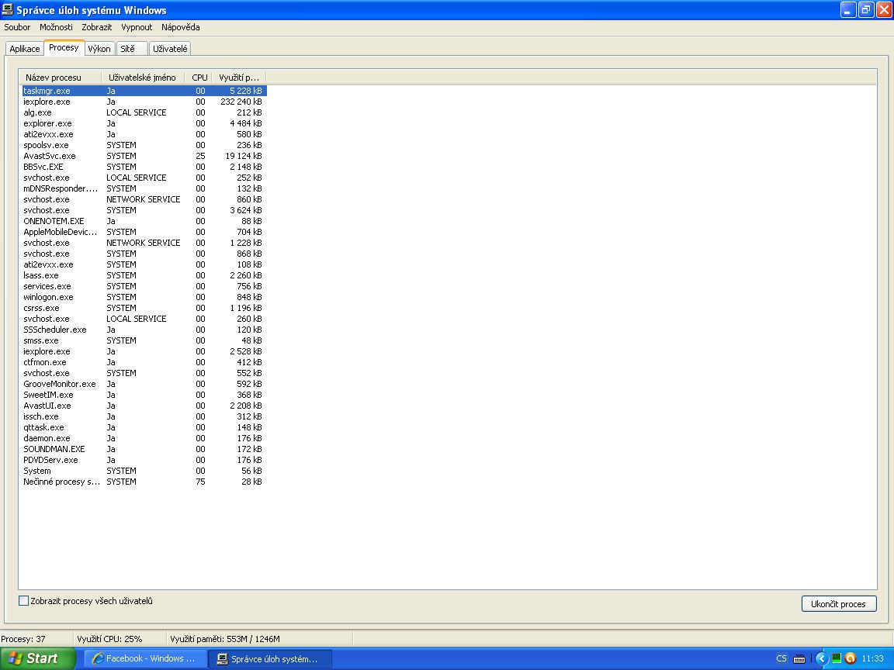This screenshot has width=894, height=670.
Task: Select BBSvc.EXE process
Action: [144, 167]
